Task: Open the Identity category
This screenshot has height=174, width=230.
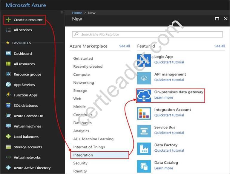Action: 80,171
